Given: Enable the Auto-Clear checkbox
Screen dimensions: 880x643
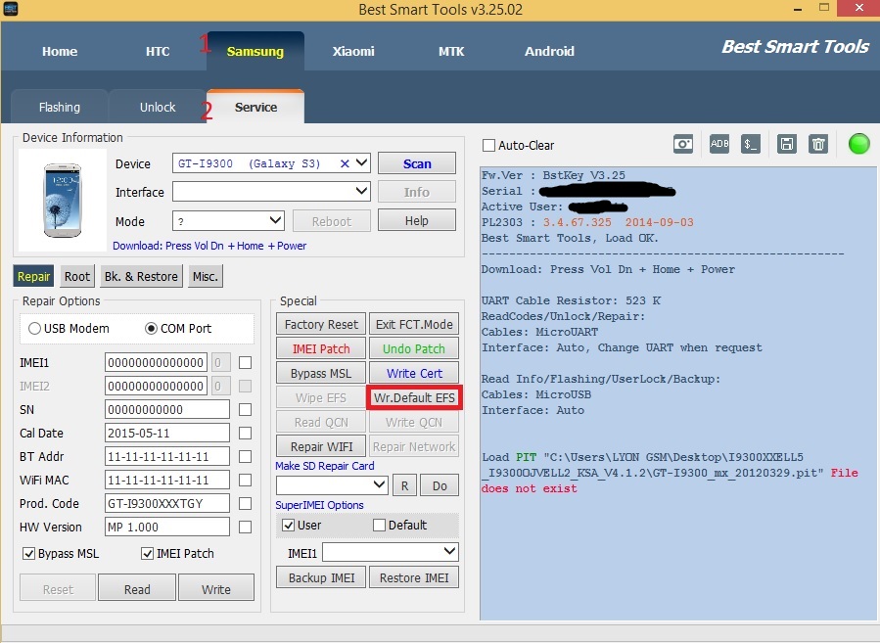Looking at the screenshot, I should point(488,145).
